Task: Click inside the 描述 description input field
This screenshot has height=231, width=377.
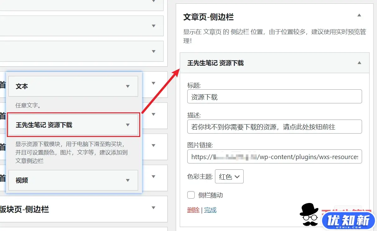Action: 274,126
